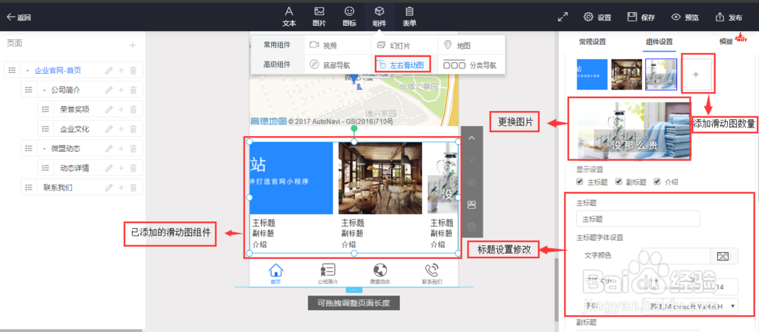Viewport: 759px width, 332px height.
Task: Click 公司简介 bottom nav icon
Action: (328, 274)
